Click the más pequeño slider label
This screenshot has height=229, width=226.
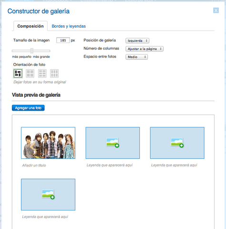22,57
